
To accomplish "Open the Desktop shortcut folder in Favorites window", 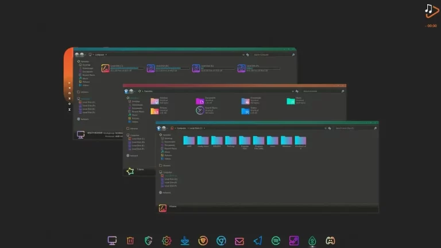I will click(x=154, y=101).
